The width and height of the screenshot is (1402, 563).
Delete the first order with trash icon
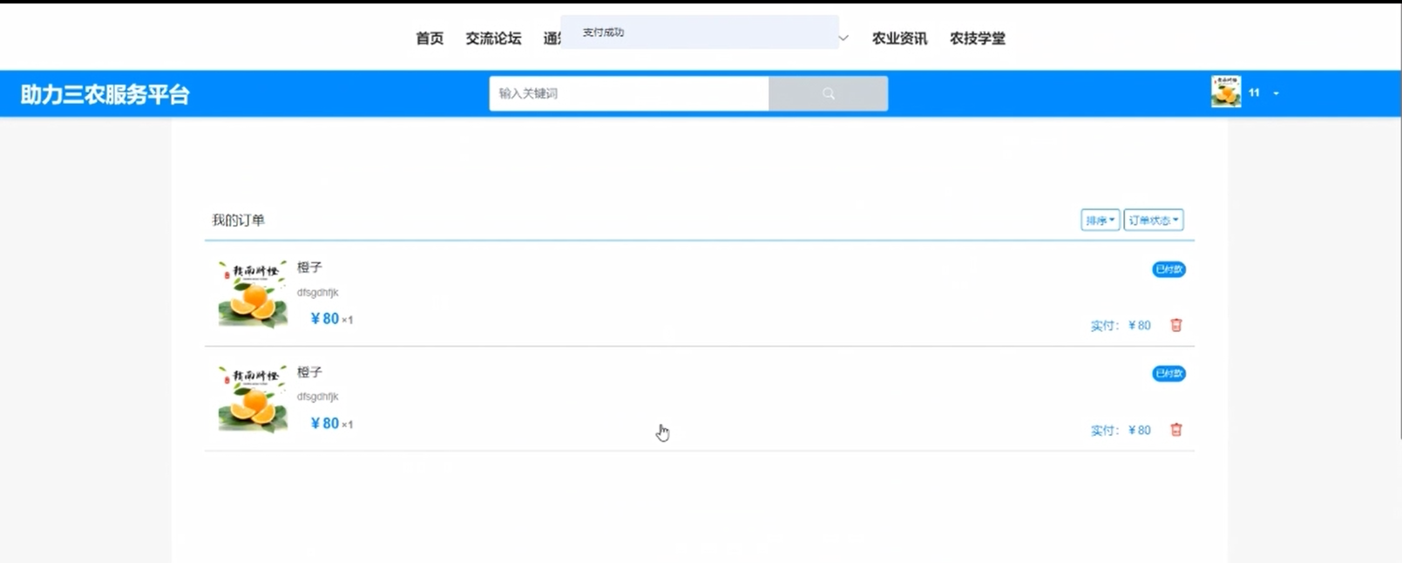point(1176,325)
